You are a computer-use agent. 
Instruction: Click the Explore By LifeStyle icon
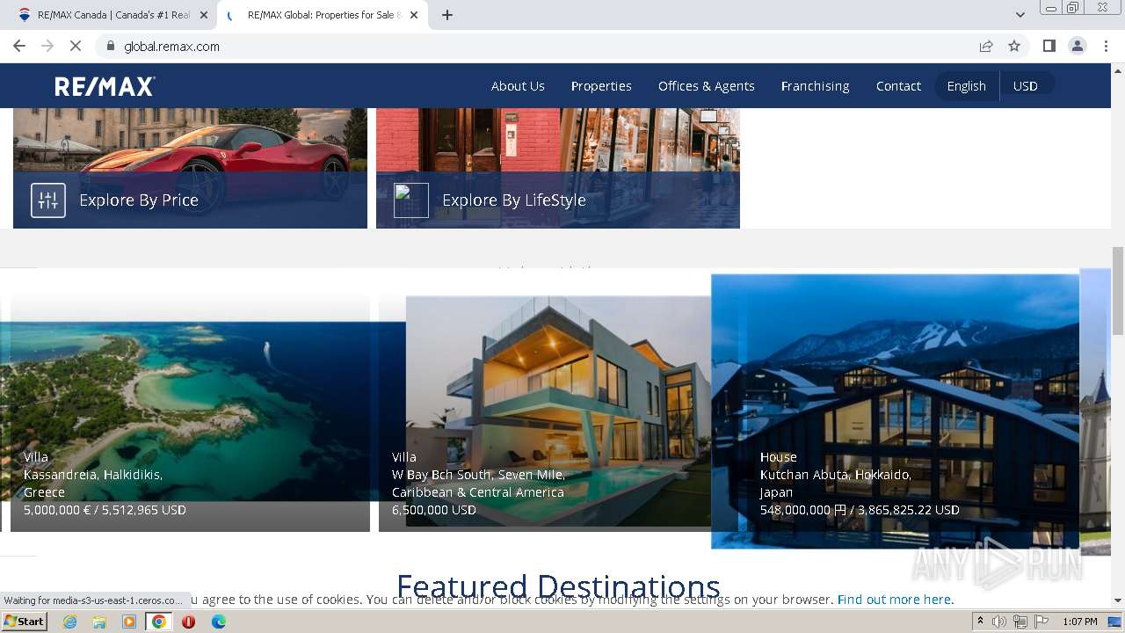pyautogui.click(x=411, y=200)
